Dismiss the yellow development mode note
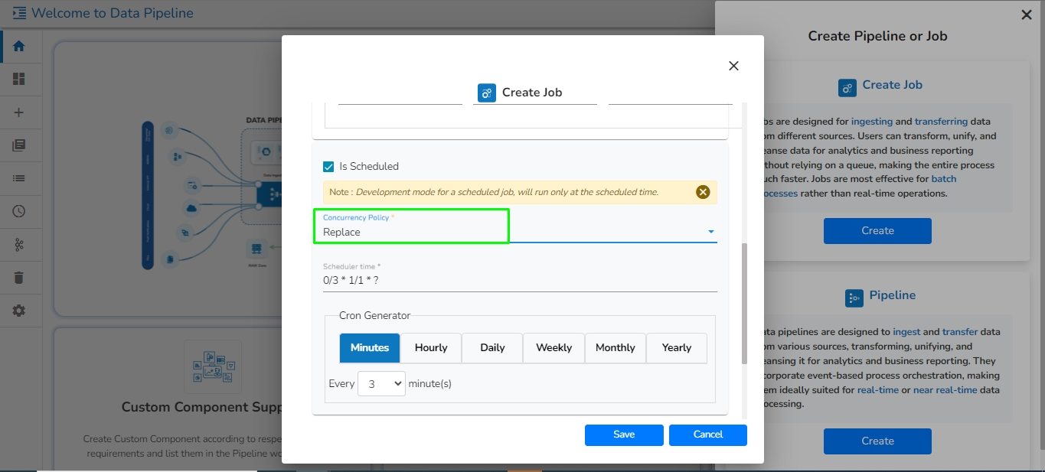The width and height of the screenshot is (1045, 472). click(x=703, y=192)
